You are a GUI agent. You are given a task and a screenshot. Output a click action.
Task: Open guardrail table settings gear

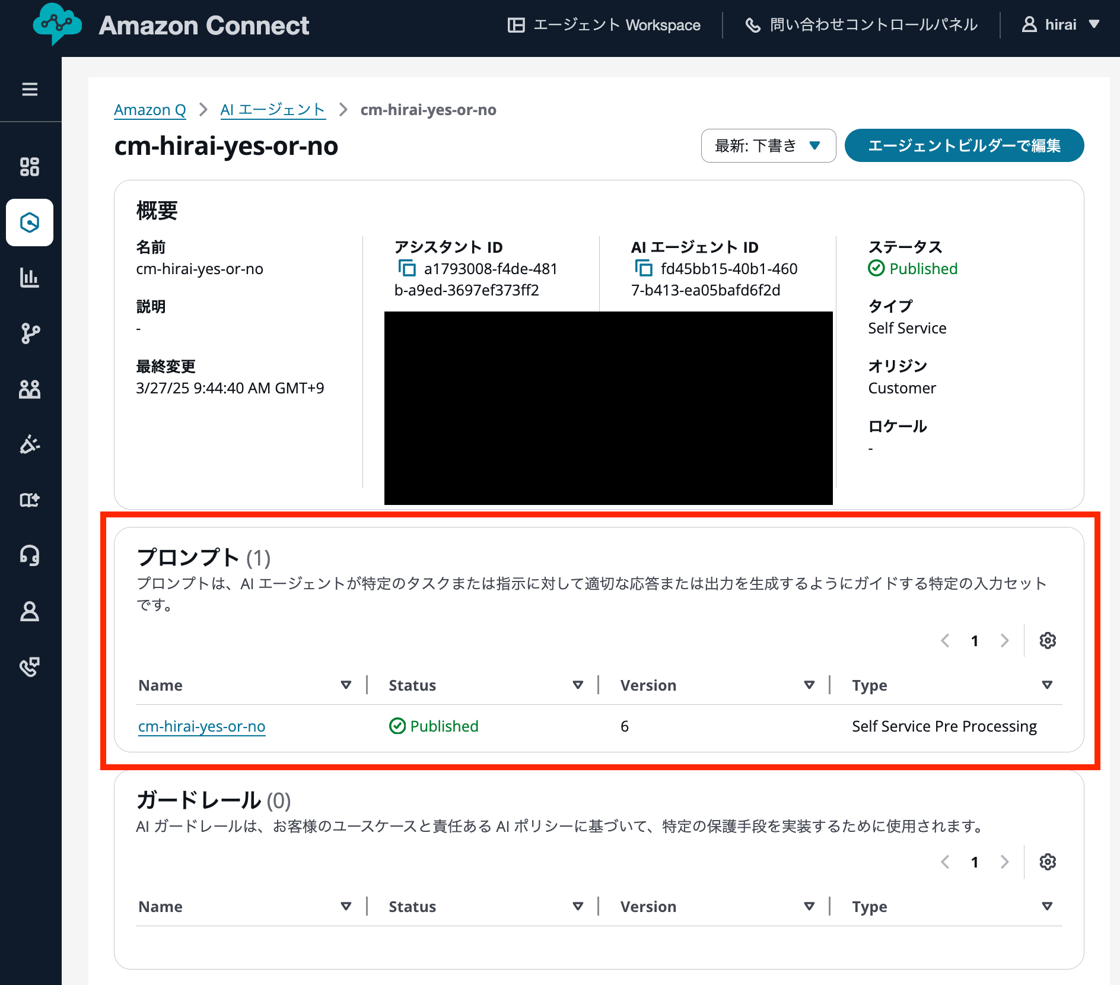pos(1048,862)
